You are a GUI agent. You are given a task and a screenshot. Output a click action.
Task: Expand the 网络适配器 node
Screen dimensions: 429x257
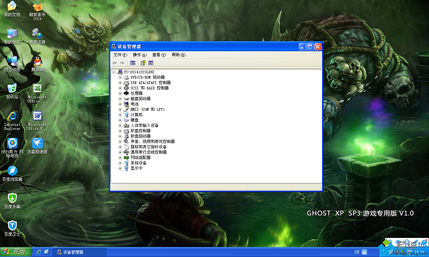coord(120,158)
